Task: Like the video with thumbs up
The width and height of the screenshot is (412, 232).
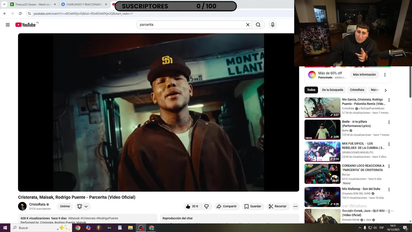Action: point(192,206)
